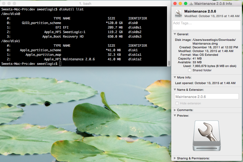Screen dimensions: 243x162
Task: Click 'diskutil list' command text in terminal
Action: pos(71,9)
